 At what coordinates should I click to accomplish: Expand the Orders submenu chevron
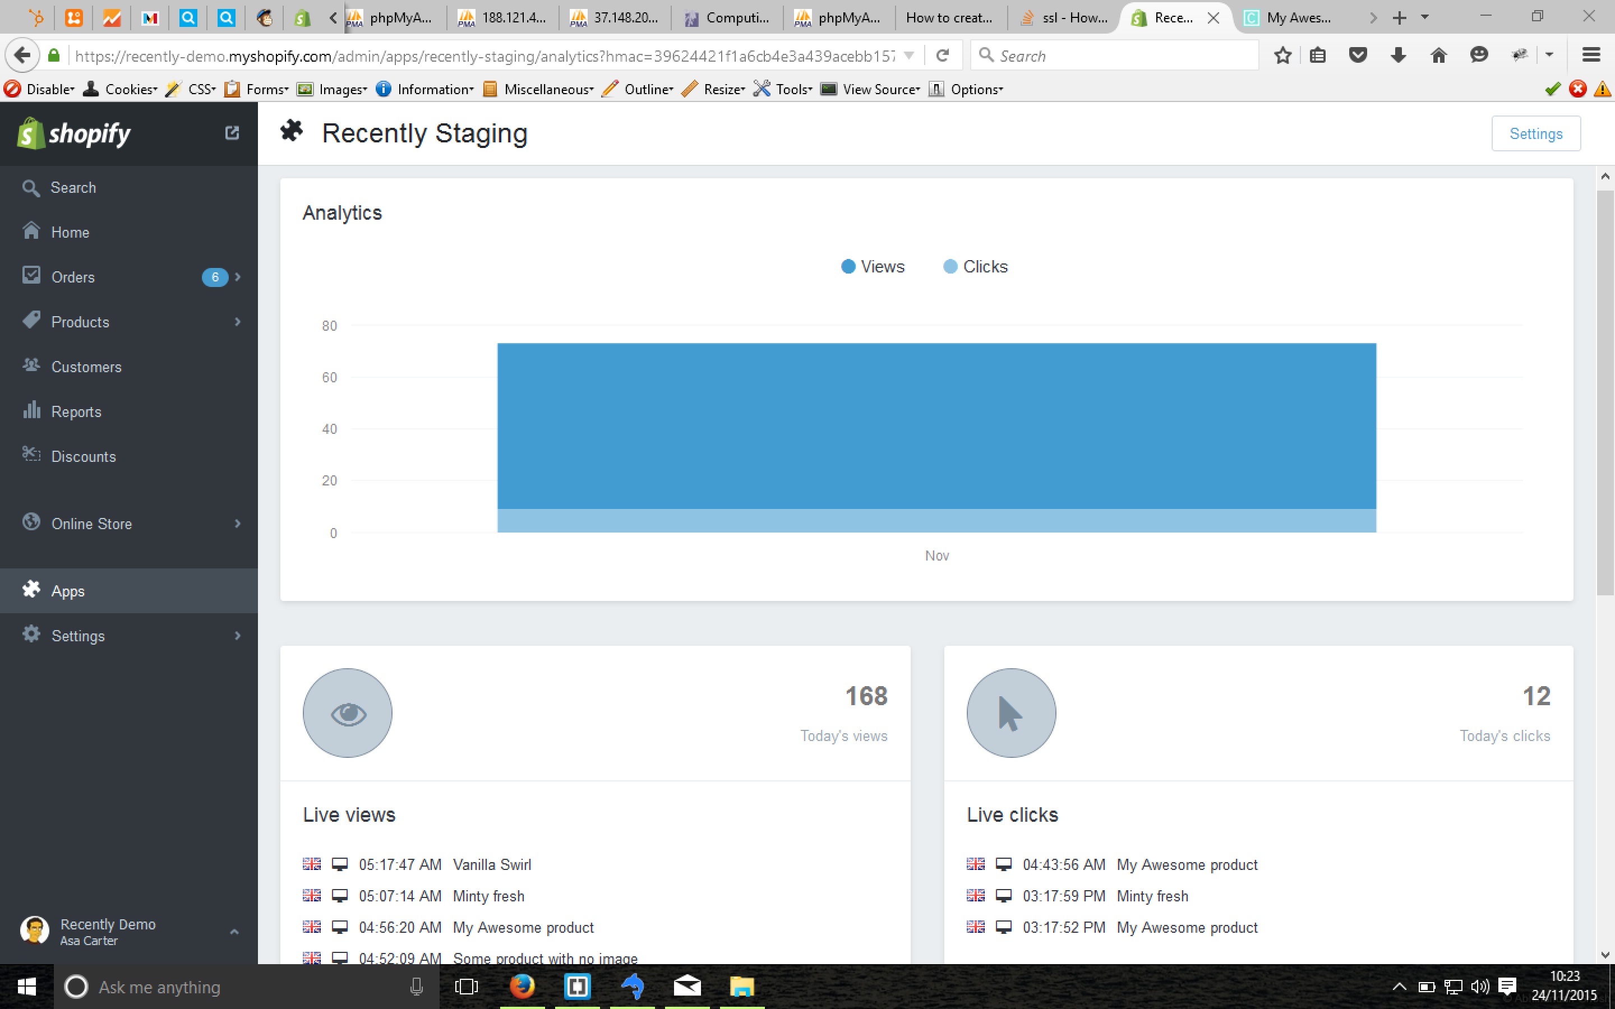[238, 276]
